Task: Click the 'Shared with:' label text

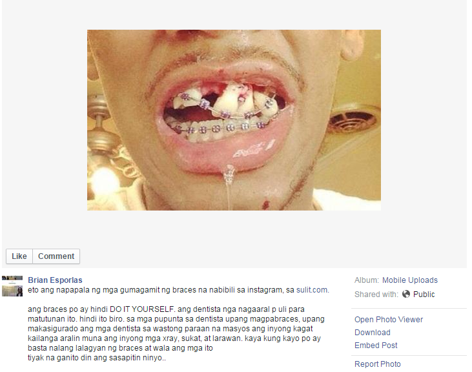Action: pyautogui.click(x=376, y=294)
